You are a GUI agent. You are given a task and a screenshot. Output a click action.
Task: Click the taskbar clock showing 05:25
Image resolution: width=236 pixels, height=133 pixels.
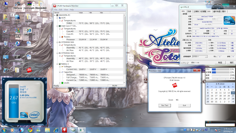228,130
